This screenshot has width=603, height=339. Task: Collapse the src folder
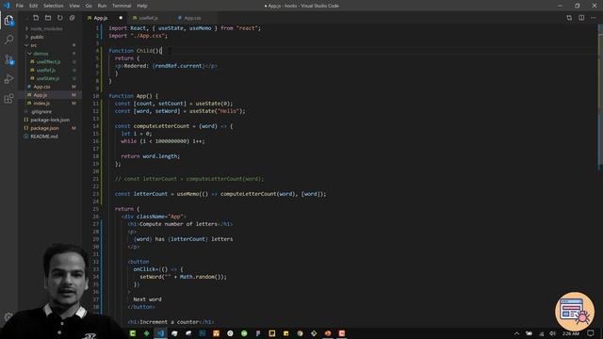[x=34, y=45]
